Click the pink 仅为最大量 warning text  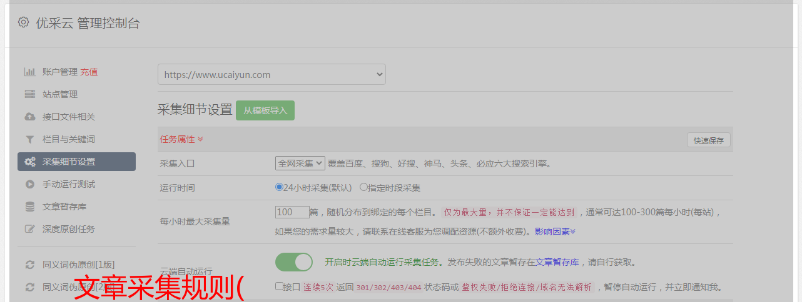[509, 212]
